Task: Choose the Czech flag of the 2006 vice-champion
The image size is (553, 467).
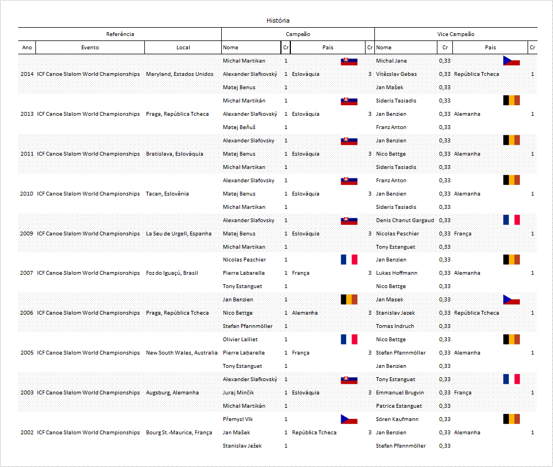Action: tap(512, 300)
